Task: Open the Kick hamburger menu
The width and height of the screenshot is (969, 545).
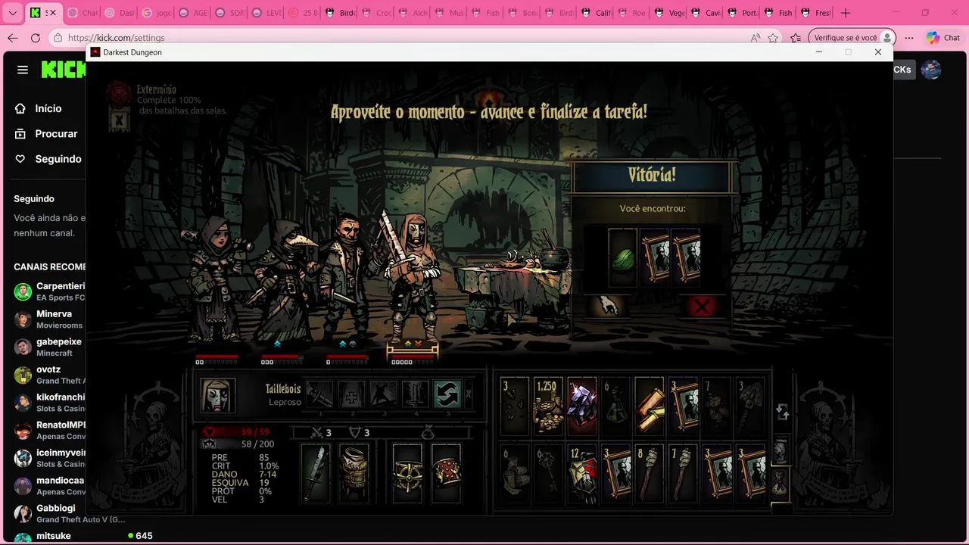Action: point(23,70)
